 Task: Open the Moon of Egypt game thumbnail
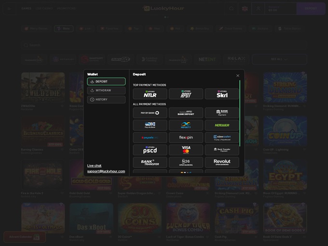[285, 175]
